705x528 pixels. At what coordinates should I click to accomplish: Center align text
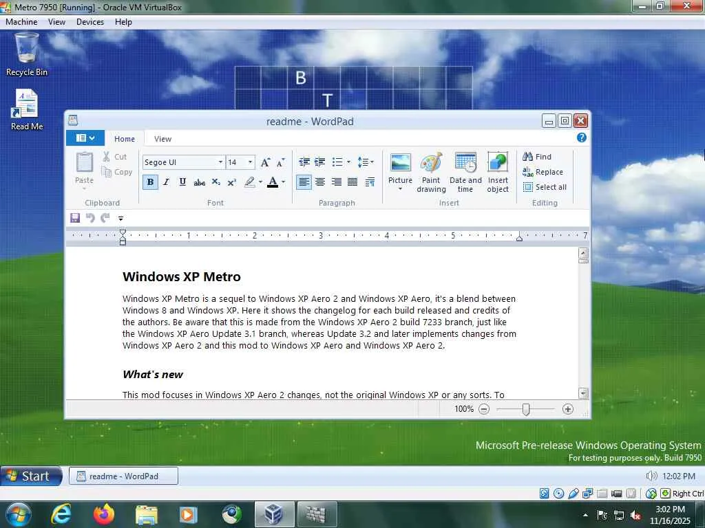click(x=320, y=181)
